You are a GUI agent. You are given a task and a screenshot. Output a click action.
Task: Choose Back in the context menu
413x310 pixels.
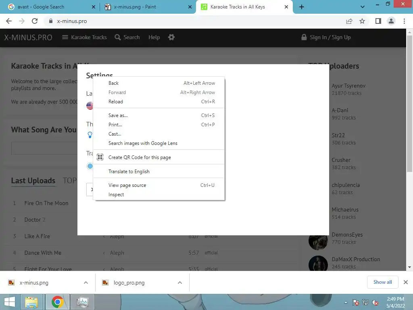(x=159, y=83)
